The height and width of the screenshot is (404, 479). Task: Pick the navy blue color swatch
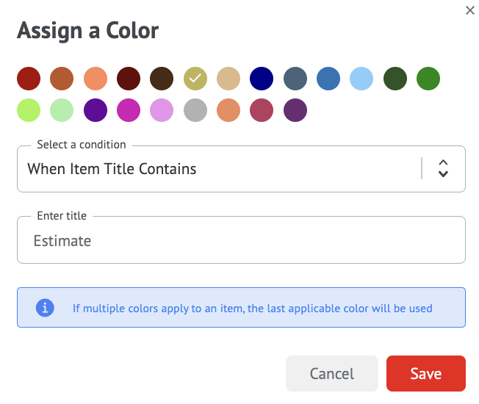click(x=262, y=78)
